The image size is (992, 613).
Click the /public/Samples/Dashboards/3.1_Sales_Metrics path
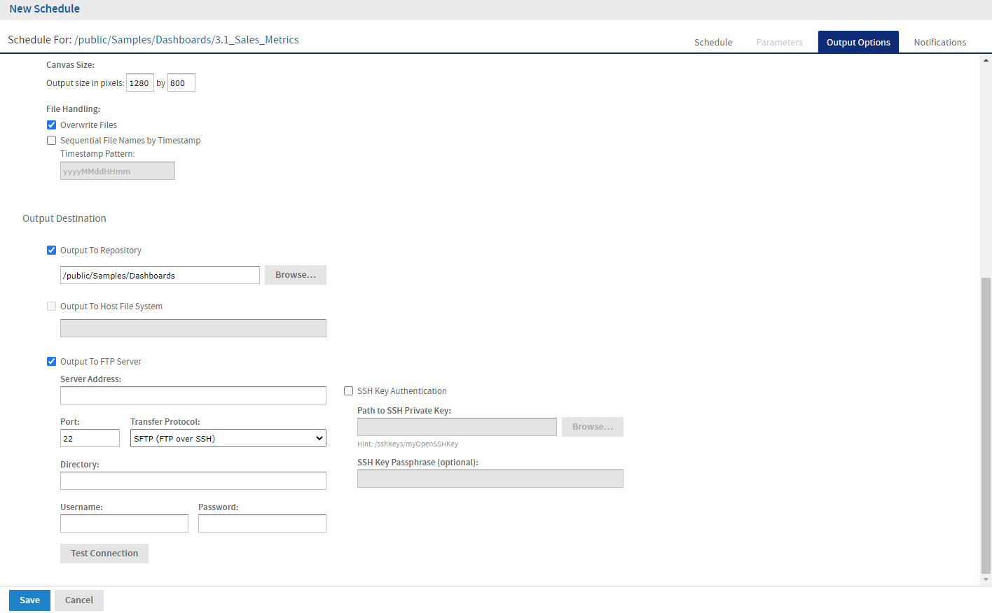tap(186, 40)
